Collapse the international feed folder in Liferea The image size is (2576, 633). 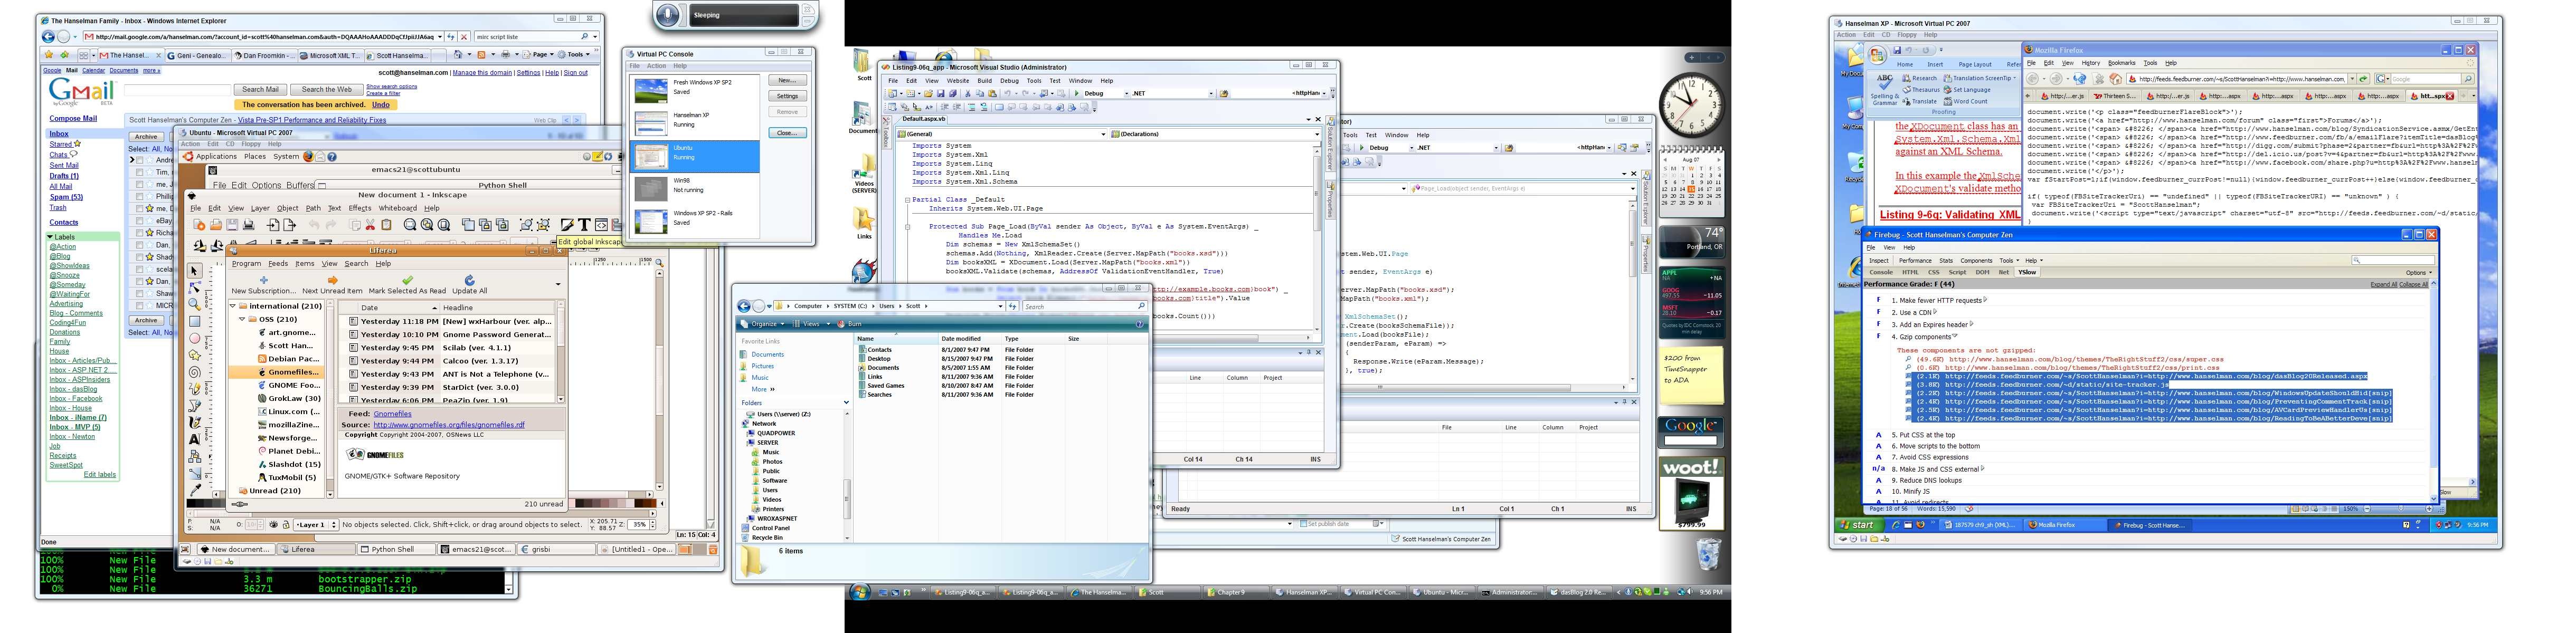click(x=234, y=306)
